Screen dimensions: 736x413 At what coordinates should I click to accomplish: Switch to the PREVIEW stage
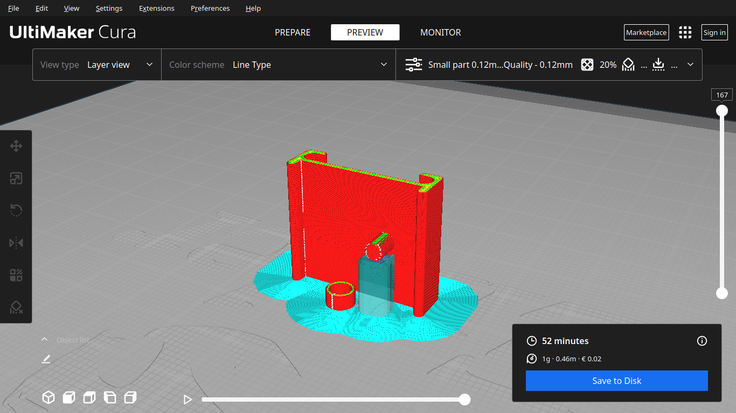coord(365,32)
